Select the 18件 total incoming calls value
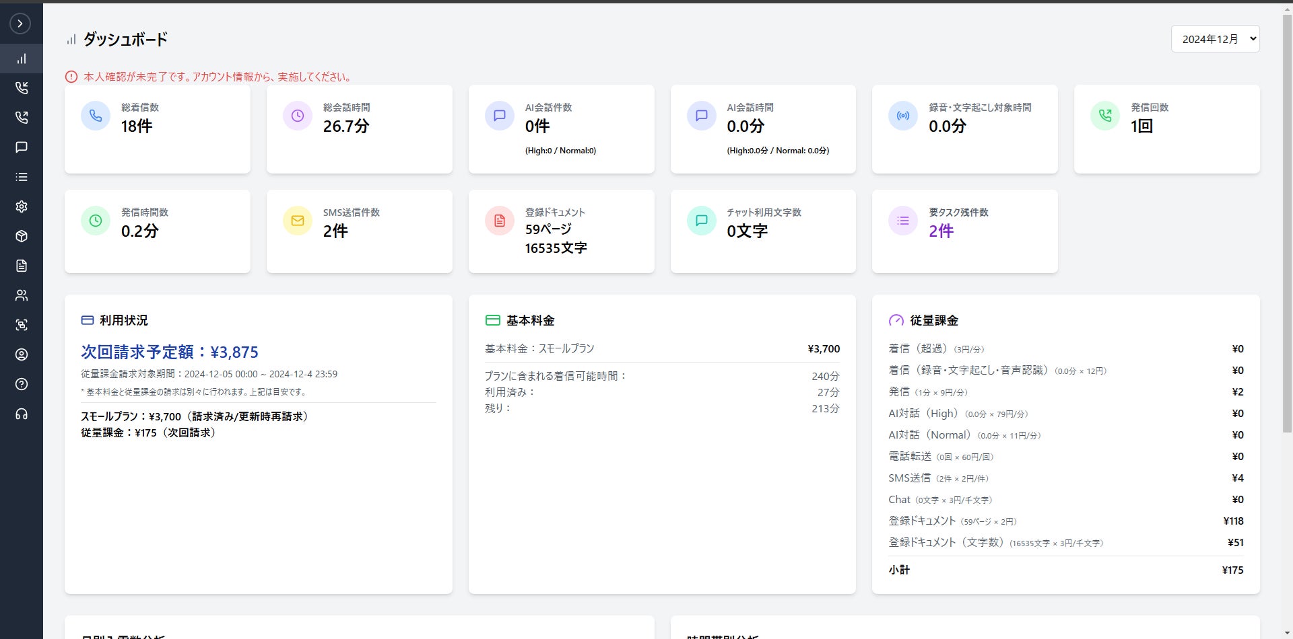 click(x=137, y=126)
